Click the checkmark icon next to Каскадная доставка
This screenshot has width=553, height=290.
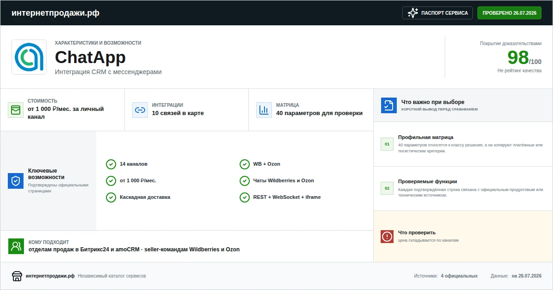pos(111,197)
